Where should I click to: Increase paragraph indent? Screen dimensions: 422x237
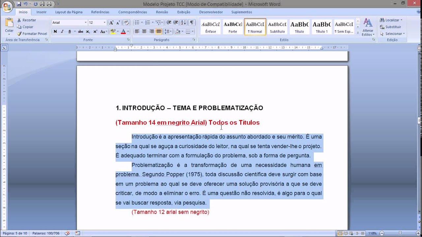click(176, 23)
